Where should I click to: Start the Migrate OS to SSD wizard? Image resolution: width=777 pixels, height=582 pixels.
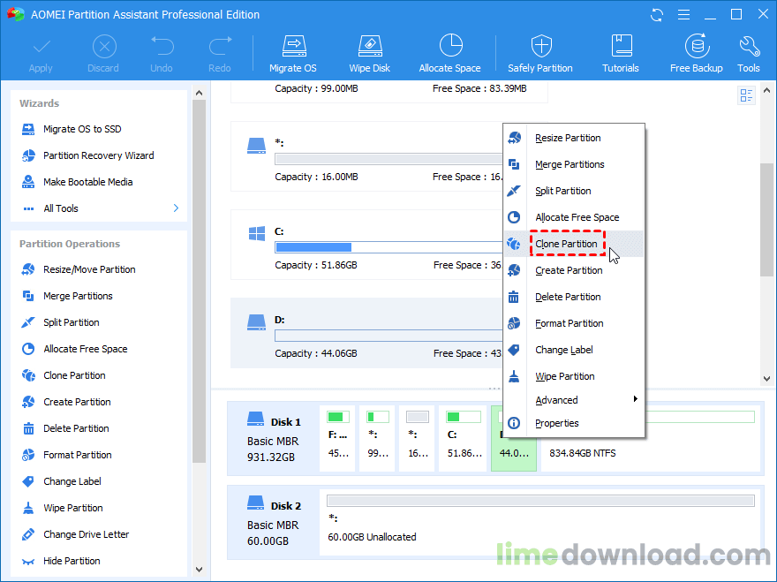[82, 129]
